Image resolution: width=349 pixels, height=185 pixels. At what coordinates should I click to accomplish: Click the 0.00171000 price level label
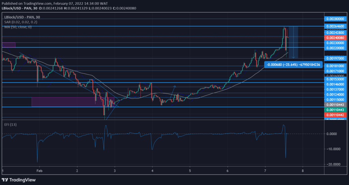click(335, 71)
